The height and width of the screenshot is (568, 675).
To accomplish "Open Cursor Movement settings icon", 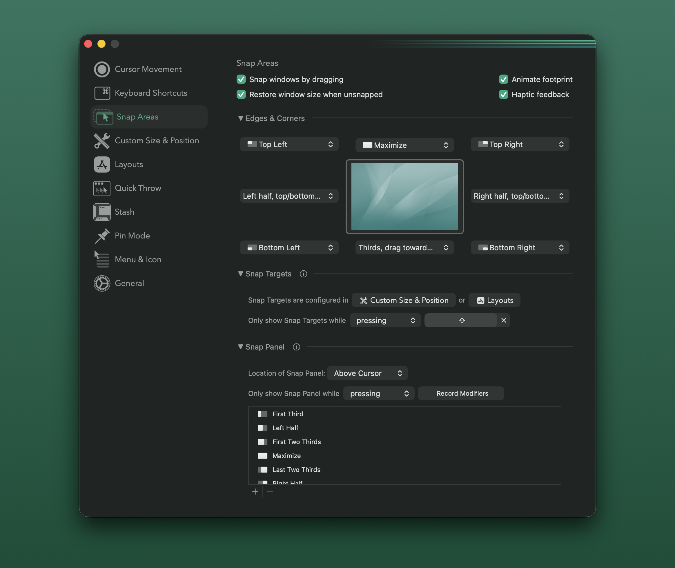I will point(102,69).
